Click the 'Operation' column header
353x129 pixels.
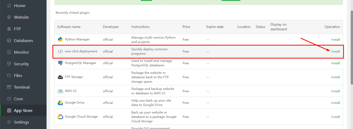(332, 27)
